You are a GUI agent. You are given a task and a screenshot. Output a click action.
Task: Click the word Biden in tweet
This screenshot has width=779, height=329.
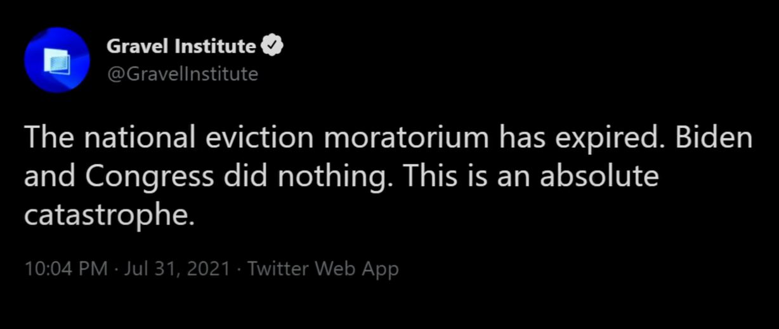point(714,139)
